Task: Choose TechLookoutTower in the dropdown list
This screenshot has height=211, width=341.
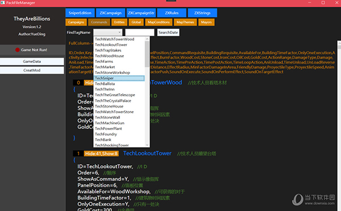Action: 119,45
